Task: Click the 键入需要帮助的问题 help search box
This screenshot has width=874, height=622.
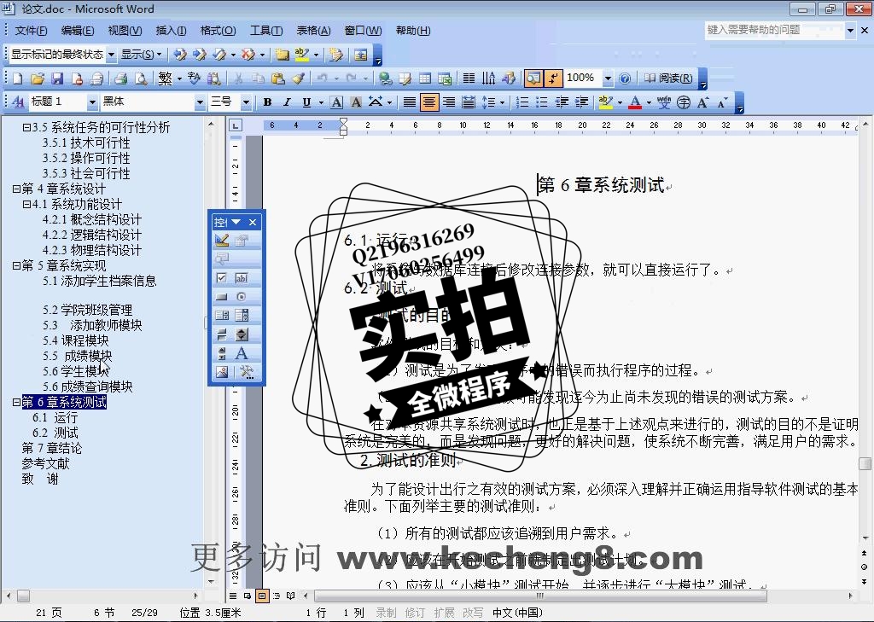Action: [x=773, y=30]
